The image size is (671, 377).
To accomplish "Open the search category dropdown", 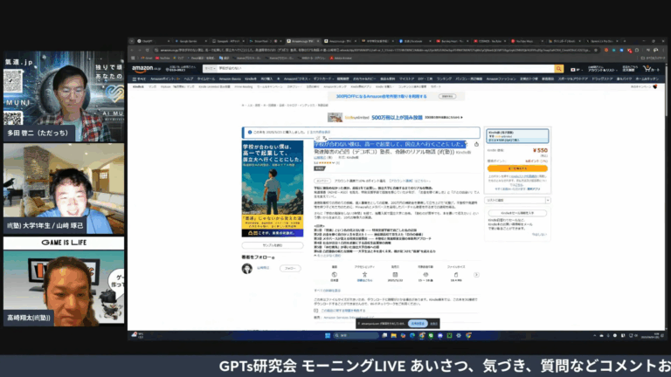I will (x=210, y=69).
